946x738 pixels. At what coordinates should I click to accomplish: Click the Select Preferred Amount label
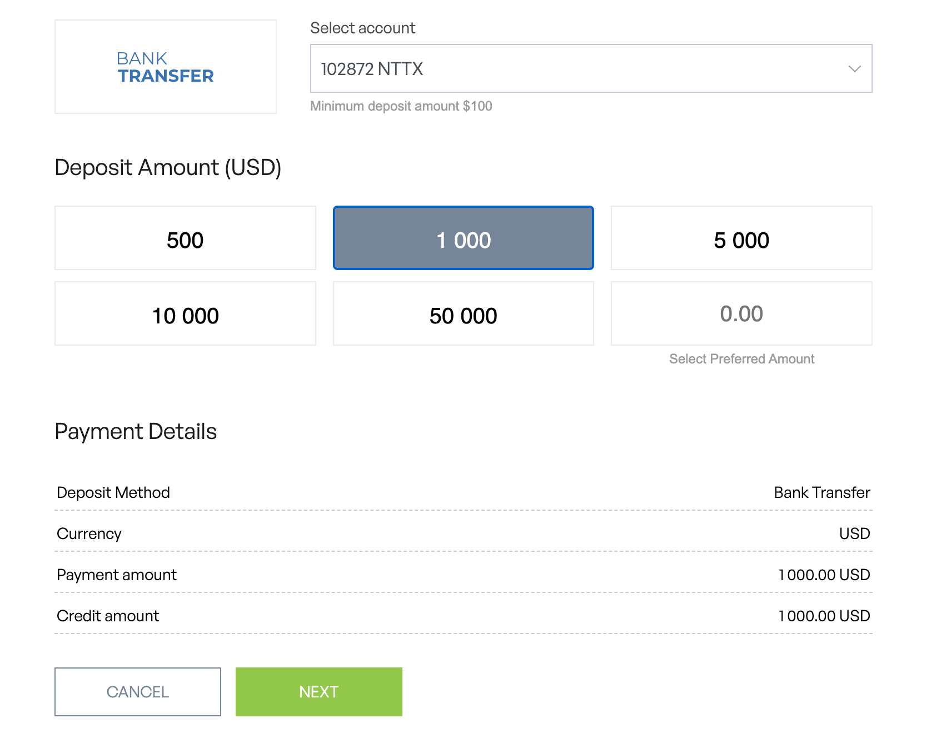(741, 358)
